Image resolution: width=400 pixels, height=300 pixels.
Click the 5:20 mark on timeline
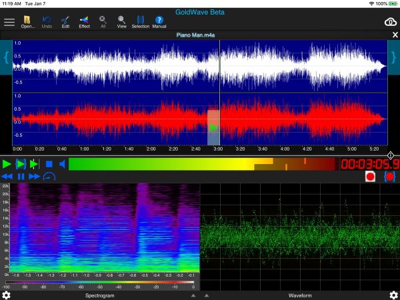pyautogui.click(x=374, y=149)
